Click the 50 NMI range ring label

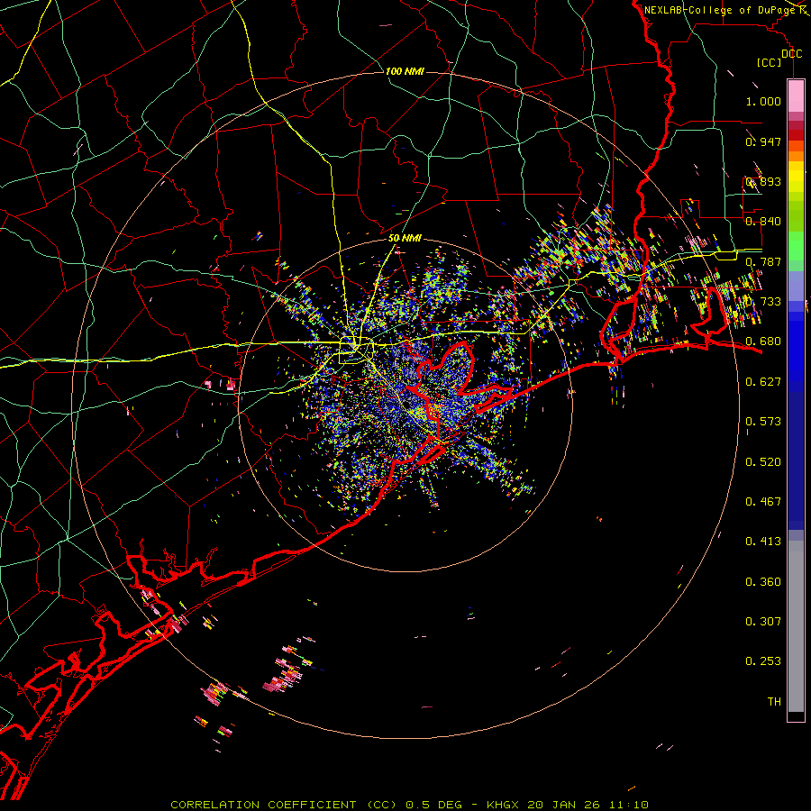pos(405,239)
